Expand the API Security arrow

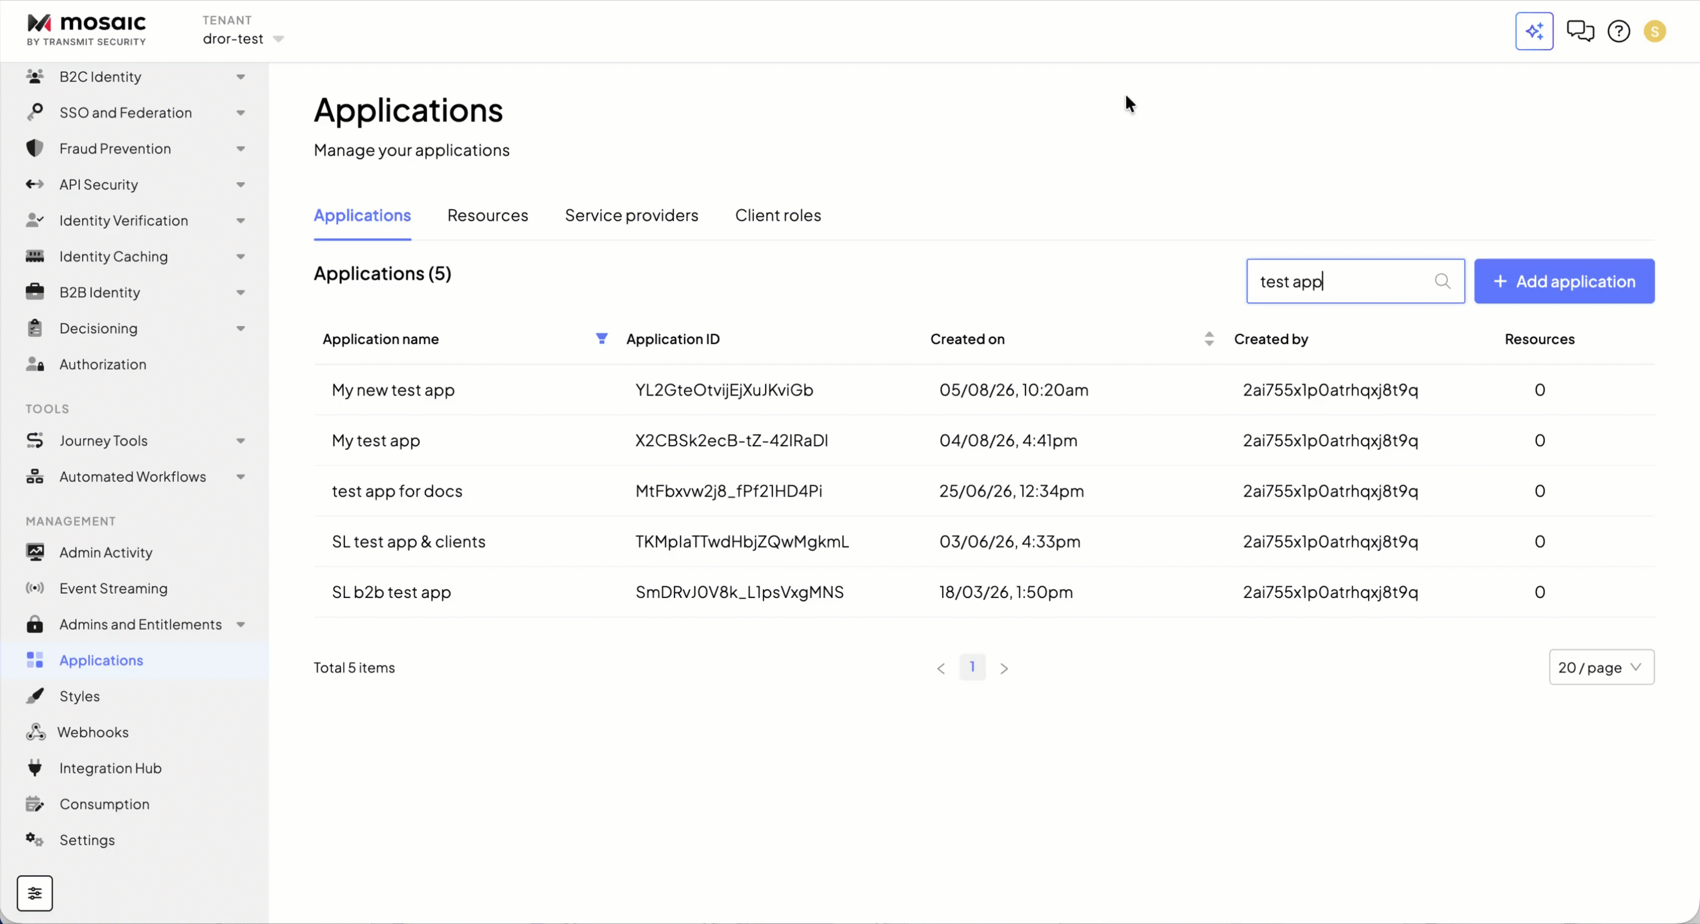click(x=241, y=185)
